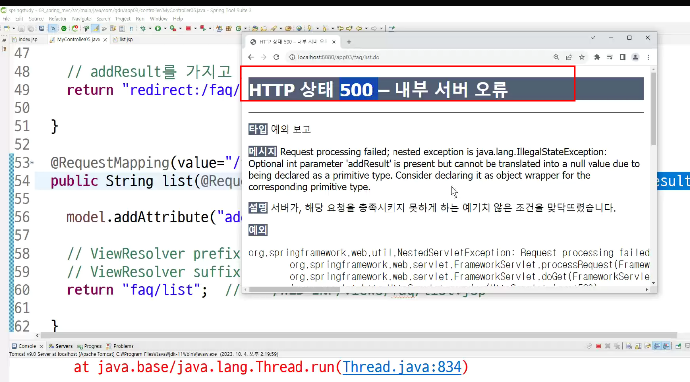Open the browser Extensions puzzle icon

click(x=597, y=57)
